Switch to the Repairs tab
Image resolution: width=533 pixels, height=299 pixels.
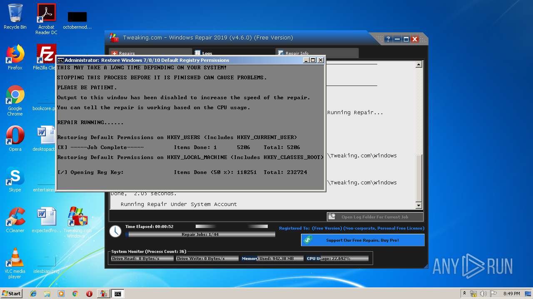point(150,53)
